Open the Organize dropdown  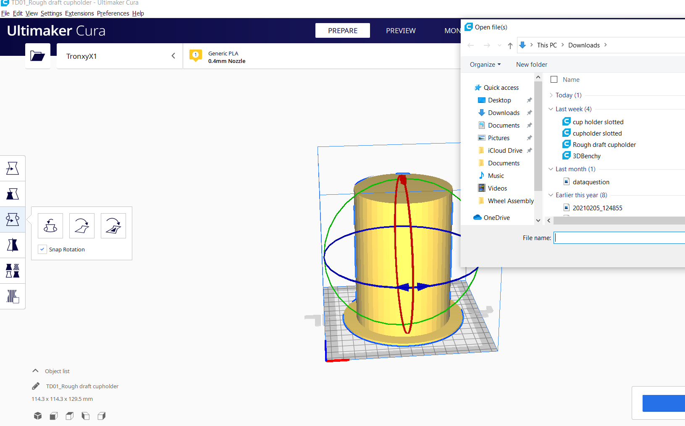click(485, 65)
